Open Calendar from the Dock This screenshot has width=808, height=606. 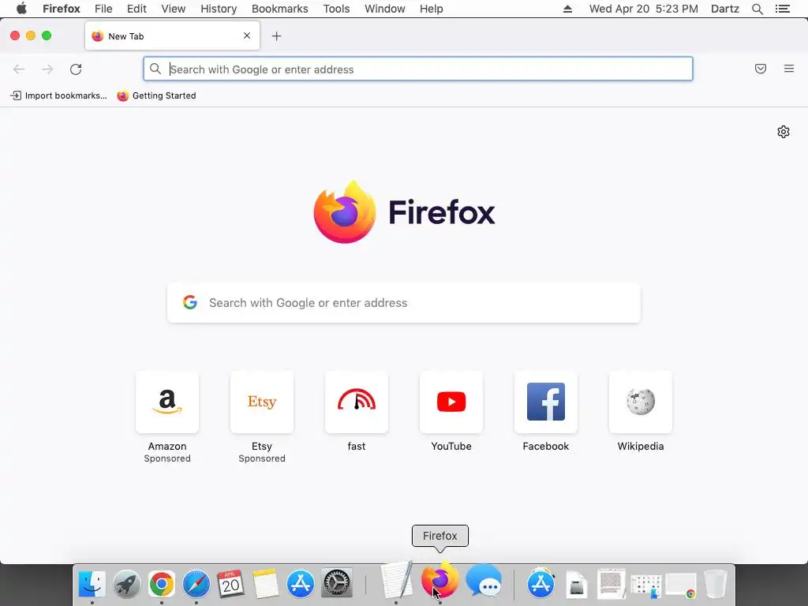pyautogui.click(x=230, y=584)
